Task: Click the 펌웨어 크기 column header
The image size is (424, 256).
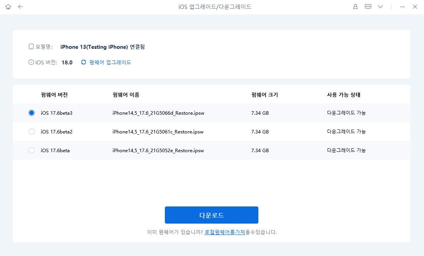Action: click(265, 94)
